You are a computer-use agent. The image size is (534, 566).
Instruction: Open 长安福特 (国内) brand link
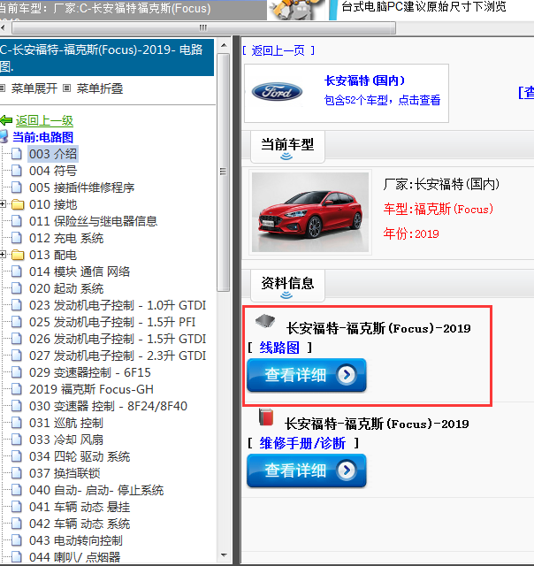point(364,80)
